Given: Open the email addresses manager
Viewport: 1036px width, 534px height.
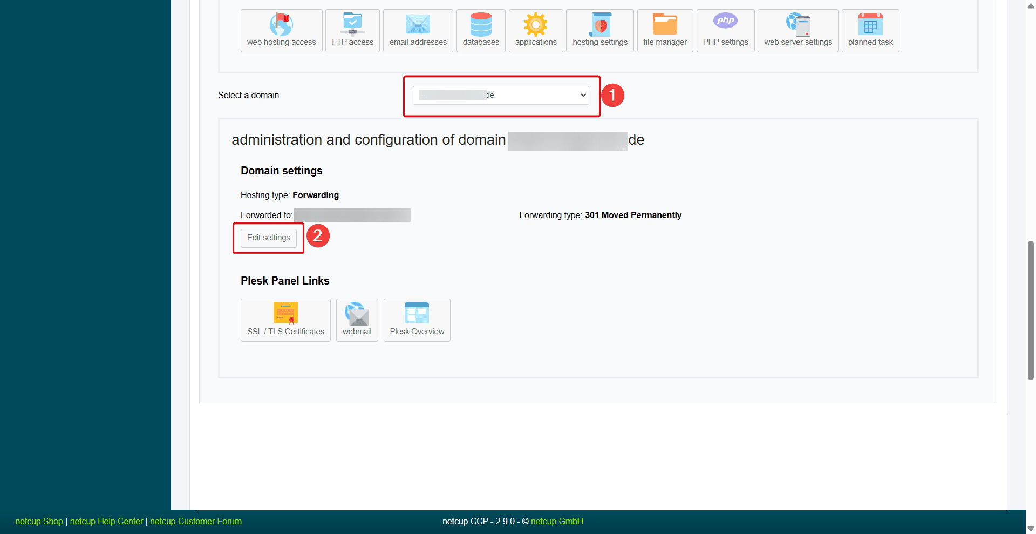Looking at the screenshot, I should click(418, 30).
